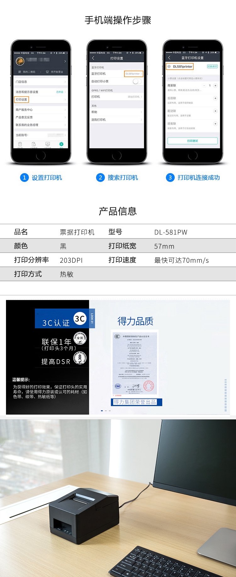236x577 pixels.
Task: Tap plus icon beside 配送联
Action: pos(216,111)
